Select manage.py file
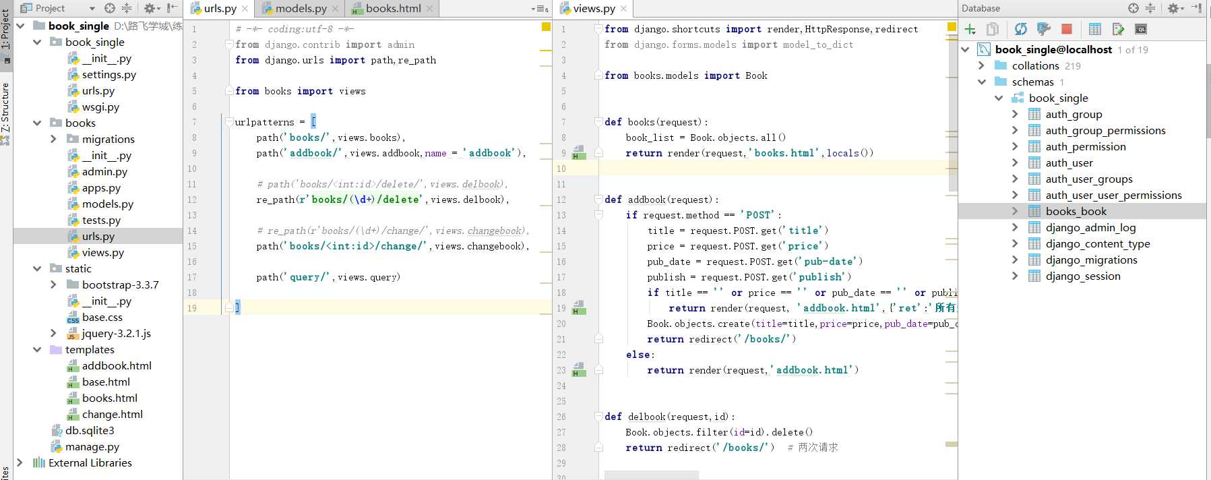Image resolution: width=1211 pixels, height=480 pixels. pyautogui.click(x=92, y=446)
